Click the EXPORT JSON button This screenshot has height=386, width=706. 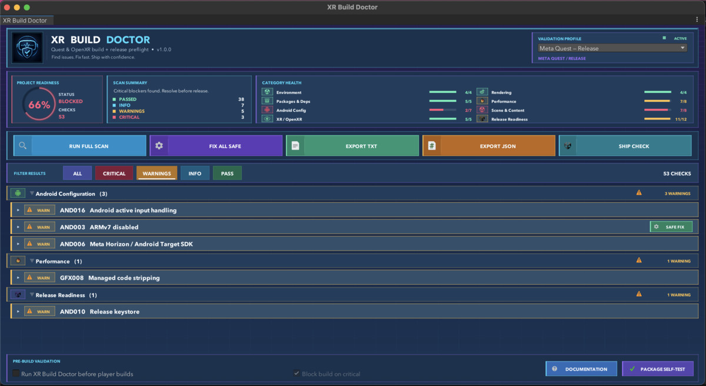click(489, 146)
